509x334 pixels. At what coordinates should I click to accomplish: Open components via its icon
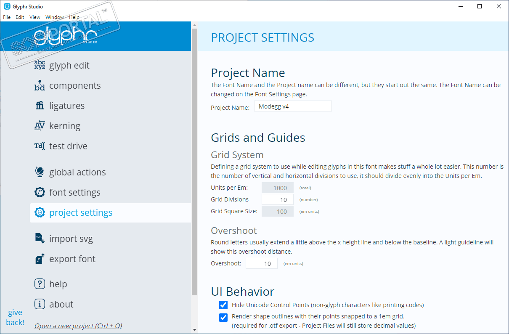(40, 85)
